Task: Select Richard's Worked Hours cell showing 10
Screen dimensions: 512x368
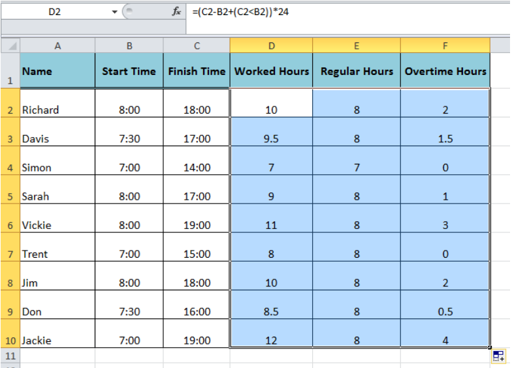Action: coord(271,103)
